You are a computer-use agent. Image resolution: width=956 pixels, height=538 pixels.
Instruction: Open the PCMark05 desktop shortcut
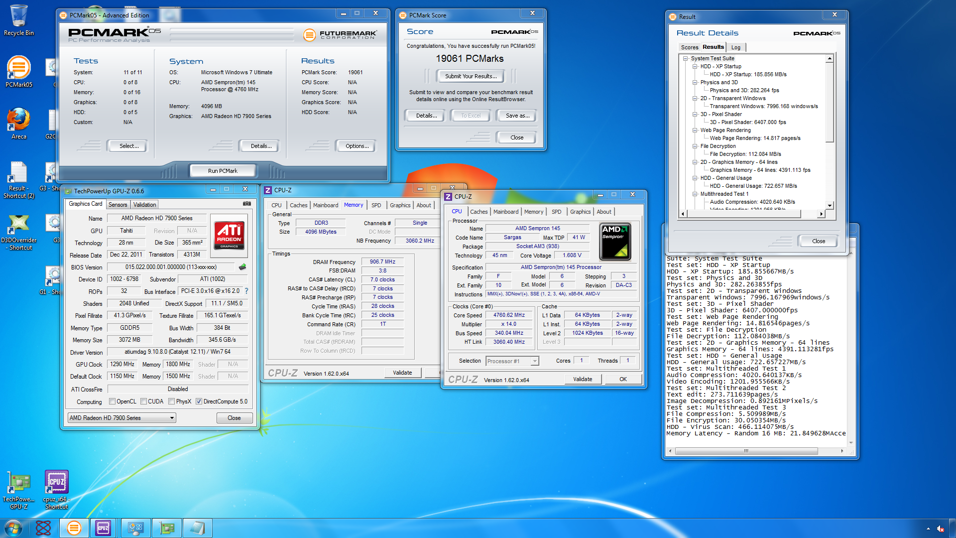(19, 71)
